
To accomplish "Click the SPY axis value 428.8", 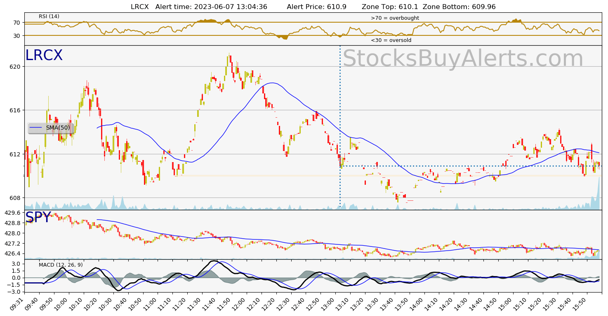I will [13, 223].
